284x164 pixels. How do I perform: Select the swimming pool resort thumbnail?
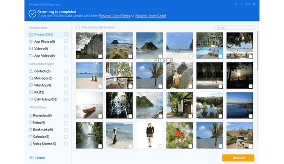pos(210,45)
